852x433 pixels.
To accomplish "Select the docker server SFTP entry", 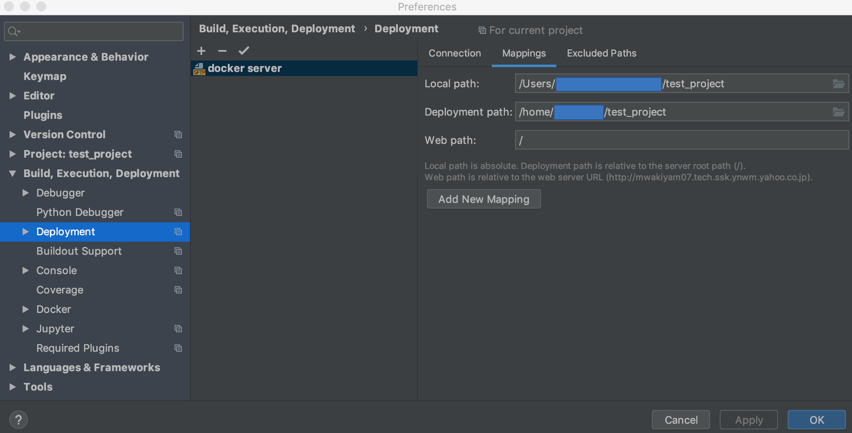I will coord(245,68).
